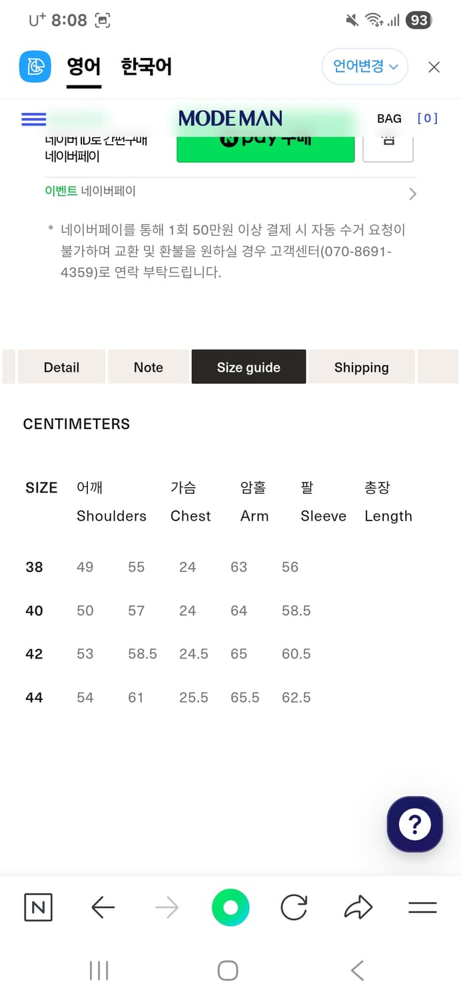Open the browser toolbar options menu icon

[x=422, y=907]
